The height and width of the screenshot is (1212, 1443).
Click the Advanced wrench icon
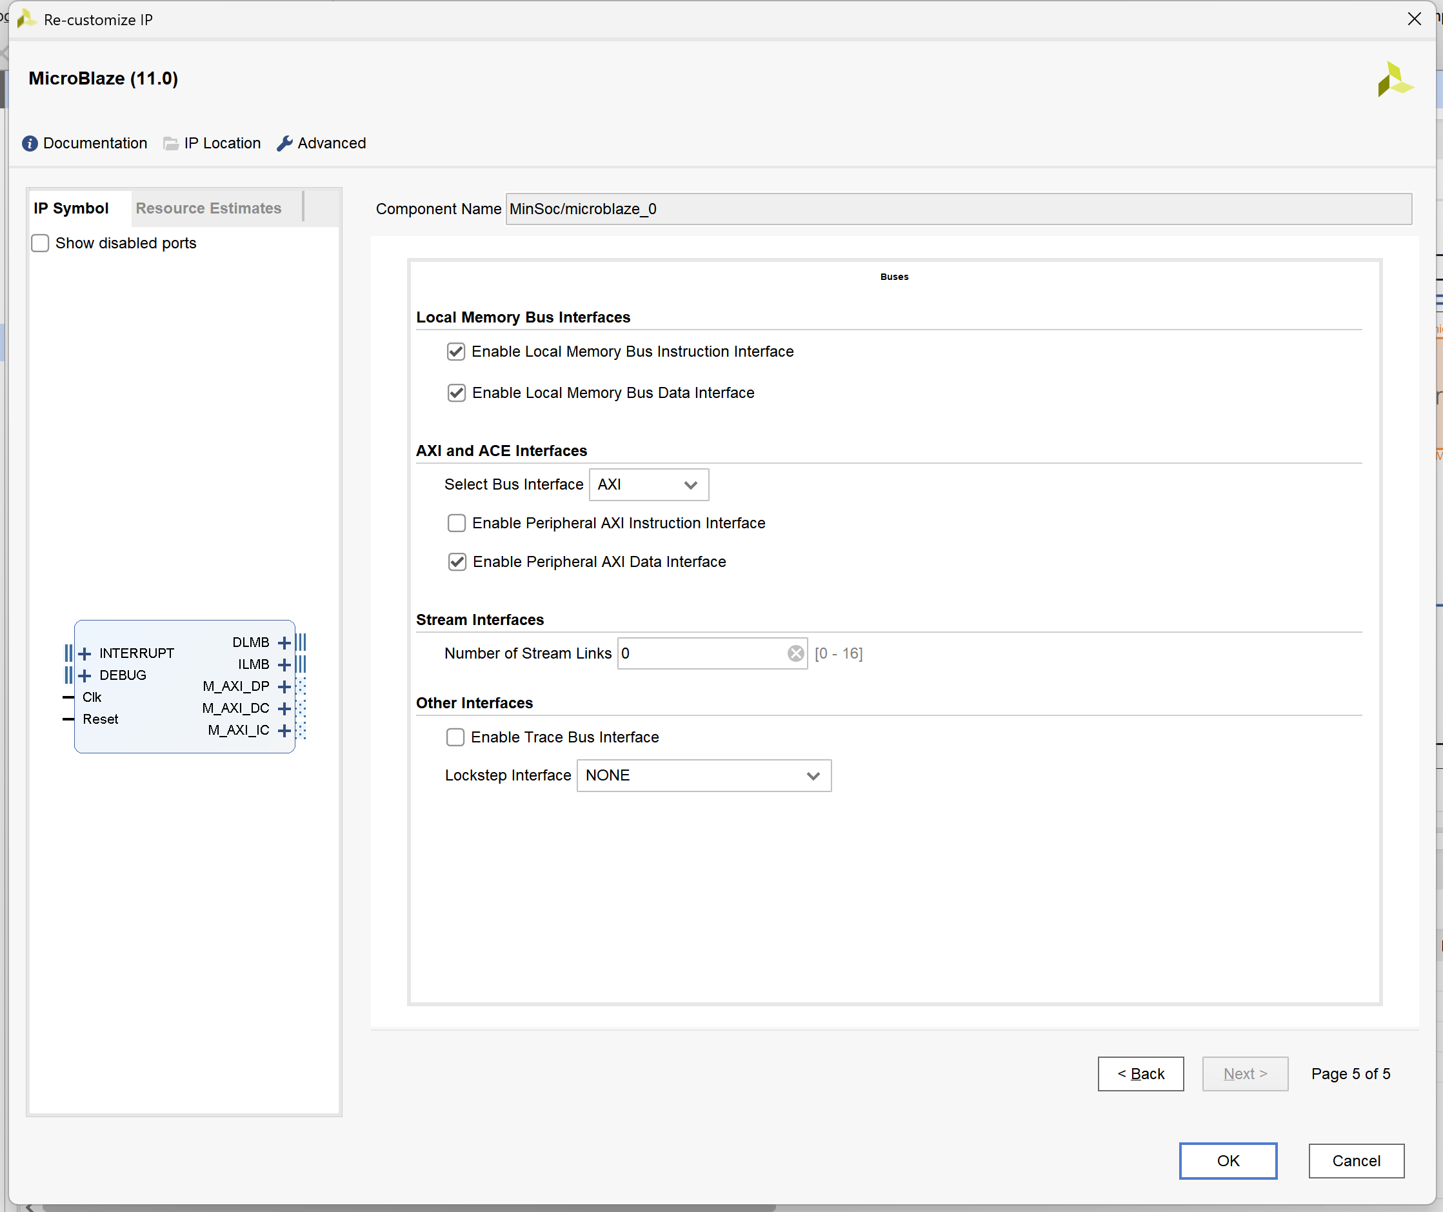pyautogui.click(x=284, y=144)
